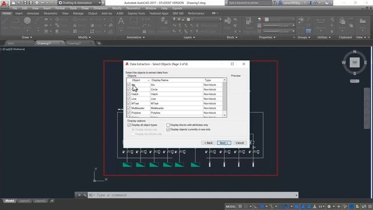
Task: Click the binoculars search icon in title bar
Action: coord(275,3)
